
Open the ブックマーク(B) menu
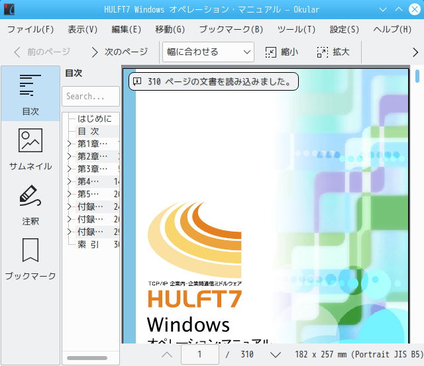point(231,29)
